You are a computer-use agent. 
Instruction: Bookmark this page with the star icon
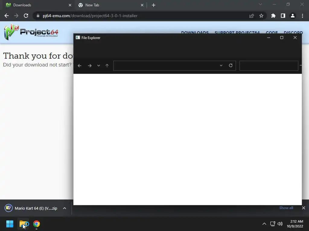(x=261, y=16)
